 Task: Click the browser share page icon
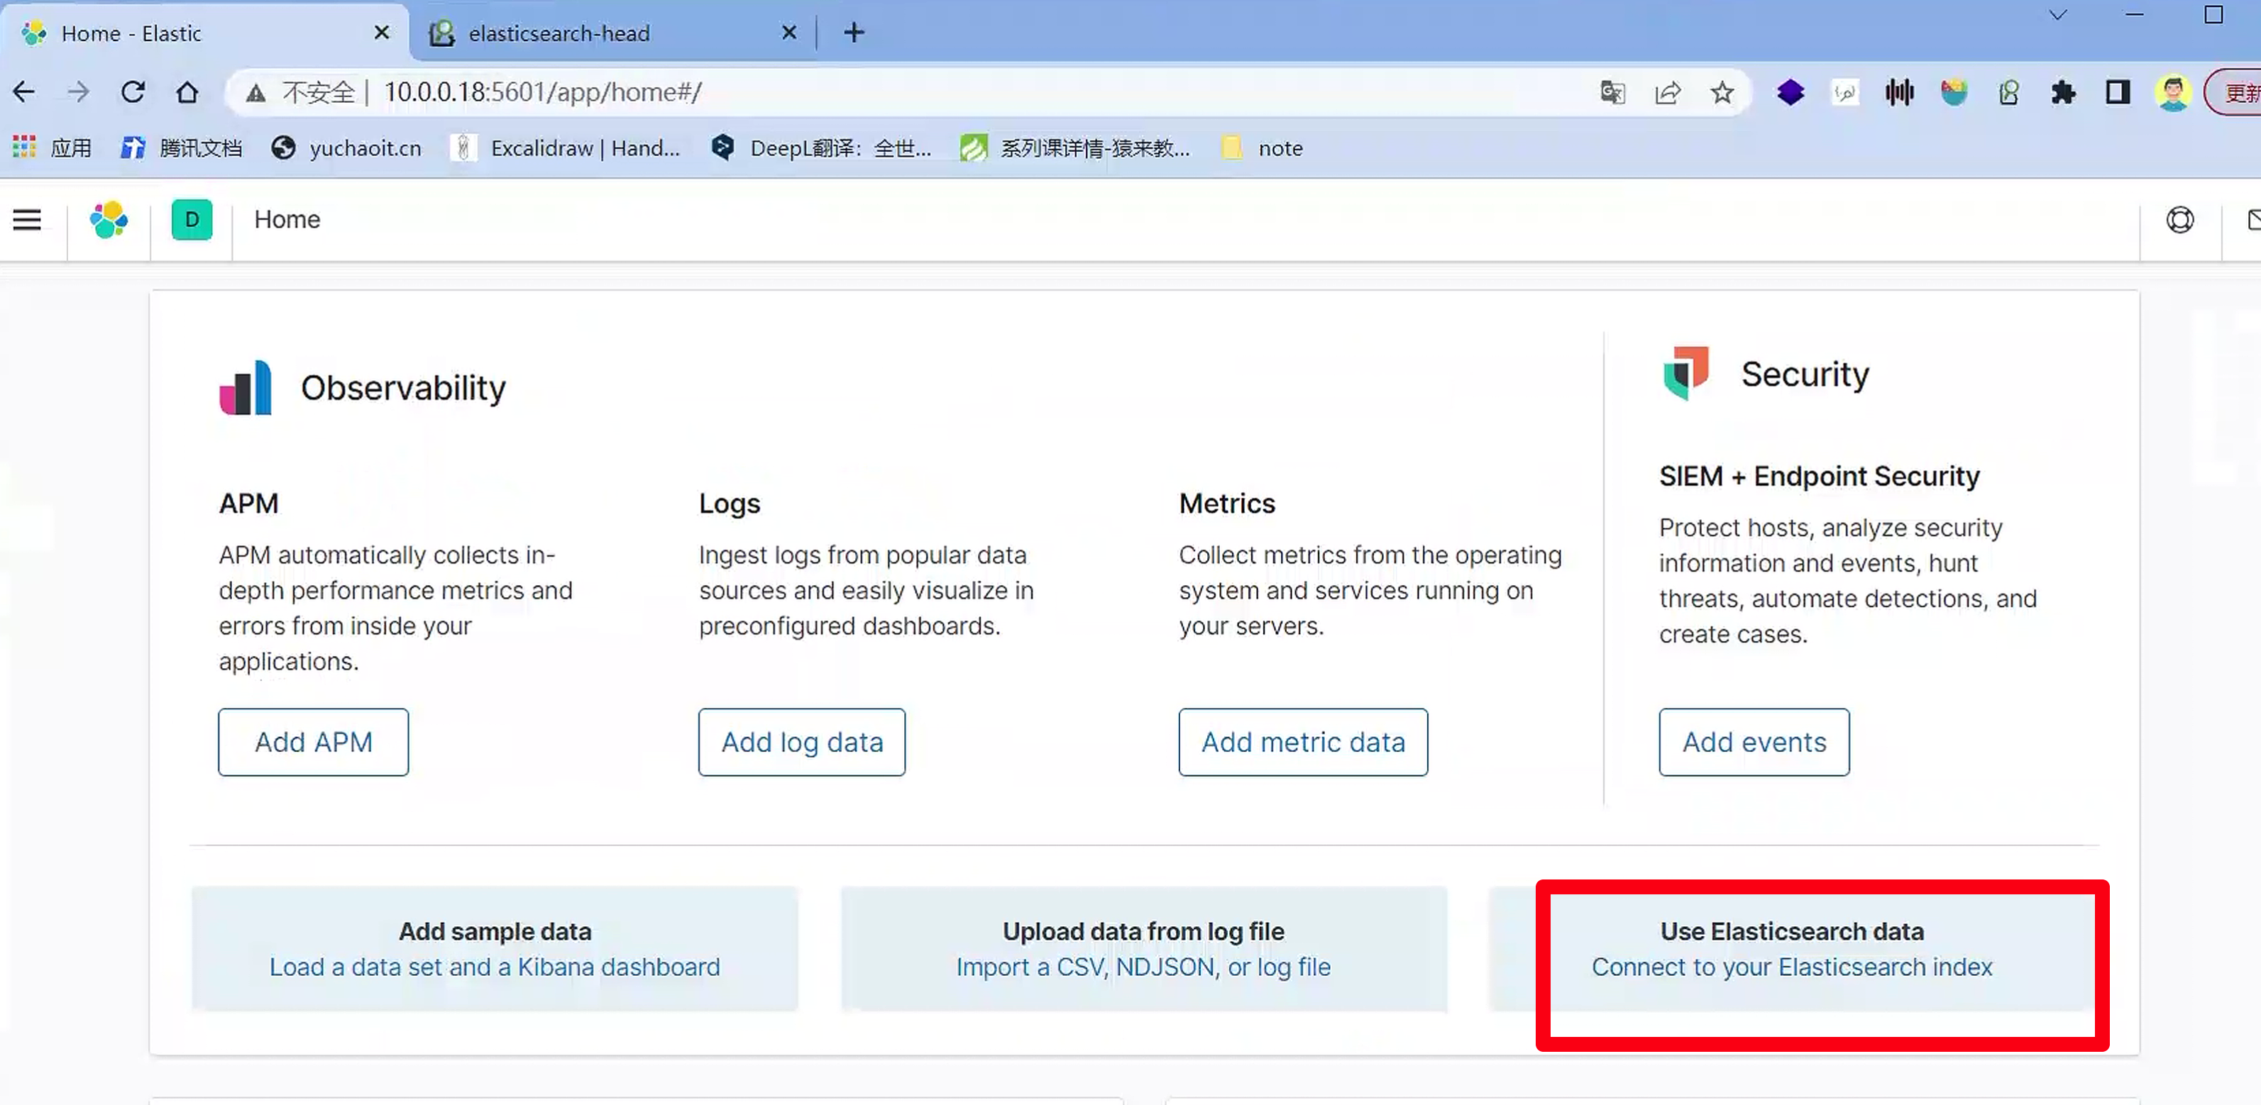(1667, 92)
